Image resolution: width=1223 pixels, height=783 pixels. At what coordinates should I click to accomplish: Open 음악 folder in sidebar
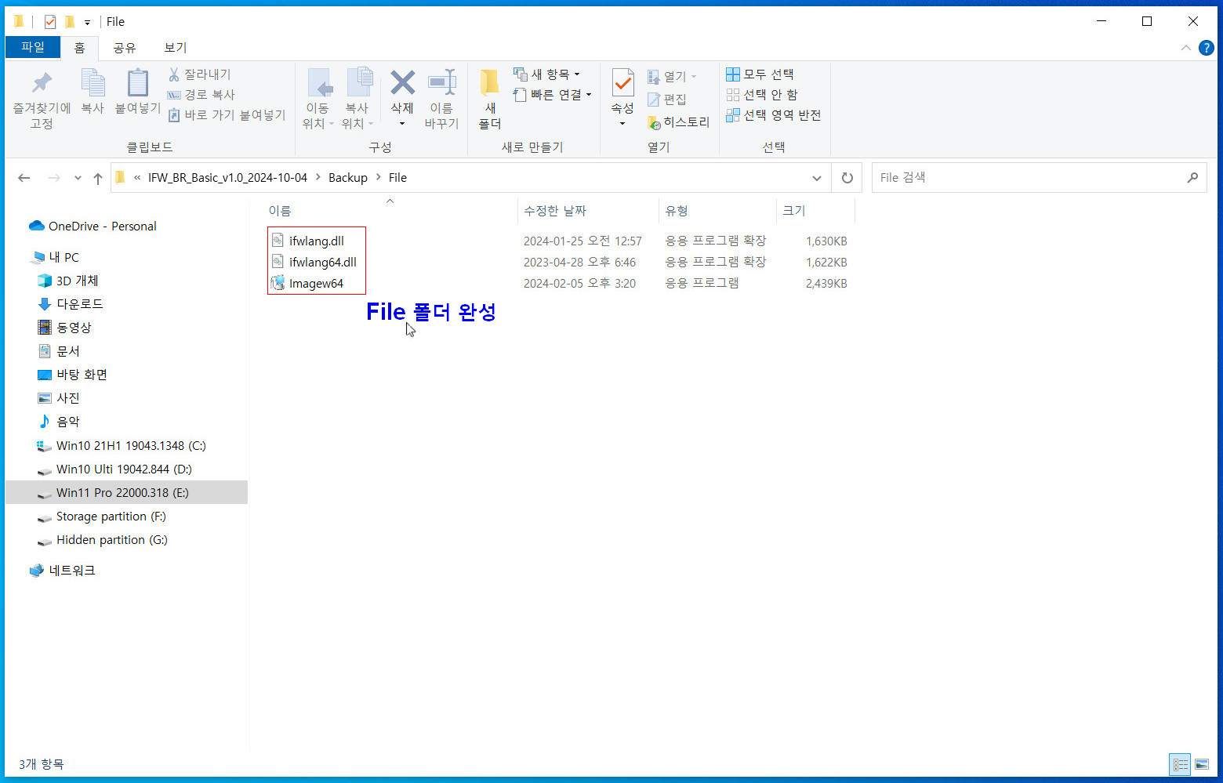pyautogui.click(x=67, y=422)
